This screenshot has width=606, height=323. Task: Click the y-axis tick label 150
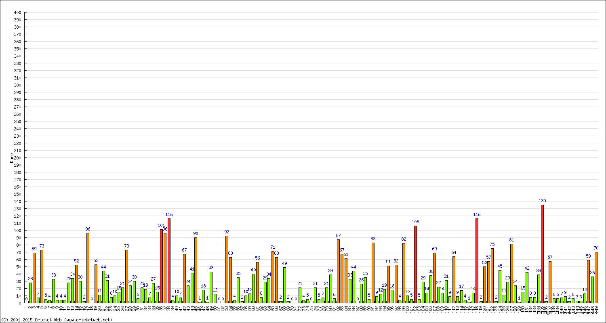pos(17,194)
